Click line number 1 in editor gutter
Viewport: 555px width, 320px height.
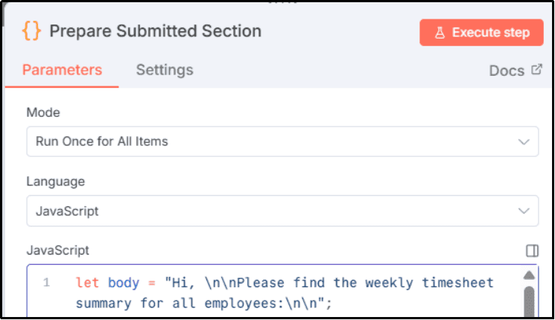pos(46,283)
